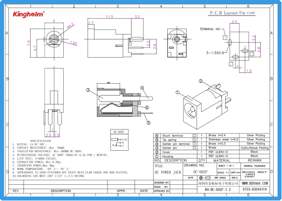Click the SPECIFICATION heading
282x201 pixels.
pos(41,141)
